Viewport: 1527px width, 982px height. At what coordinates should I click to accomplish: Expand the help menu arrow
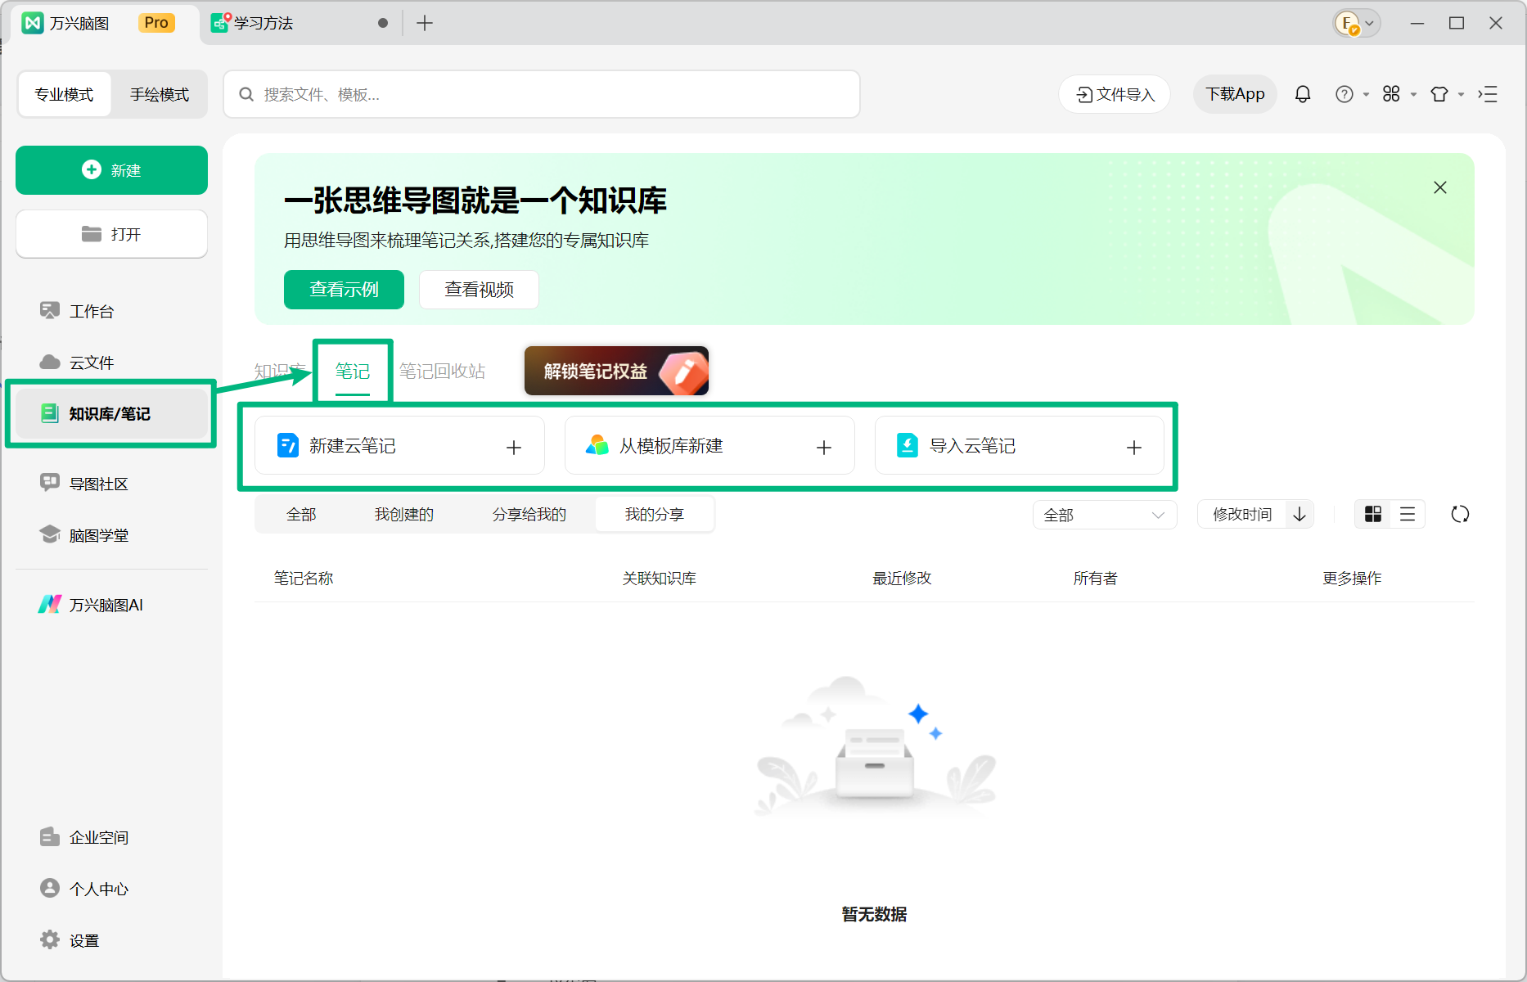(x=1366, y=95)
